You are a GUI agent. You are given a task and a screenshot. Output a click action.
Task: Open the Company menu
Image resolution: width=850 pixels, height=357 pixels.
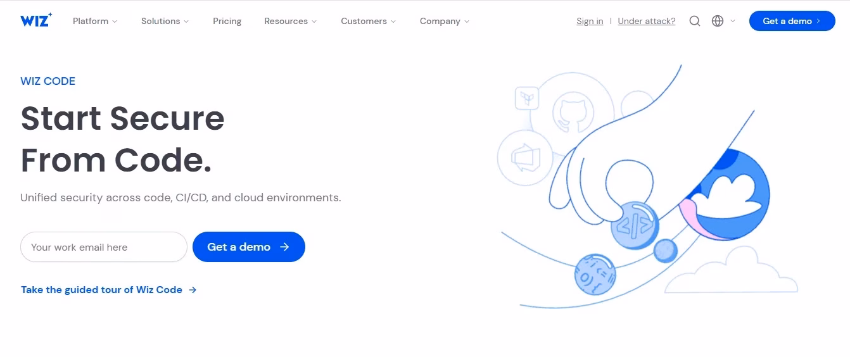(445, 21)
